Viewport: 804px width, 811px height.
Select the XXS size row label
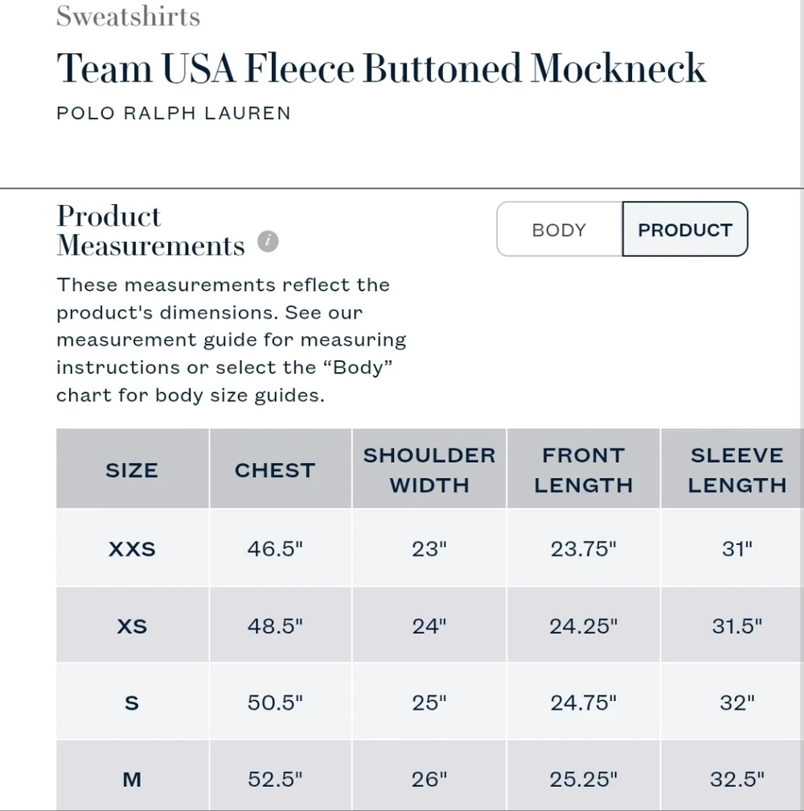(132, 549)
